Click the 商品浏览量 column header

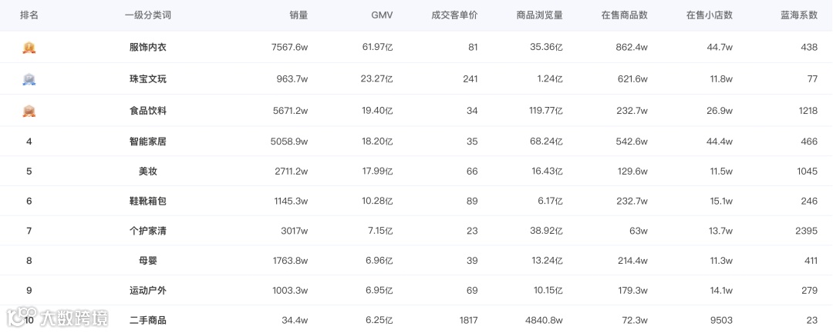[x=539, y=15]
